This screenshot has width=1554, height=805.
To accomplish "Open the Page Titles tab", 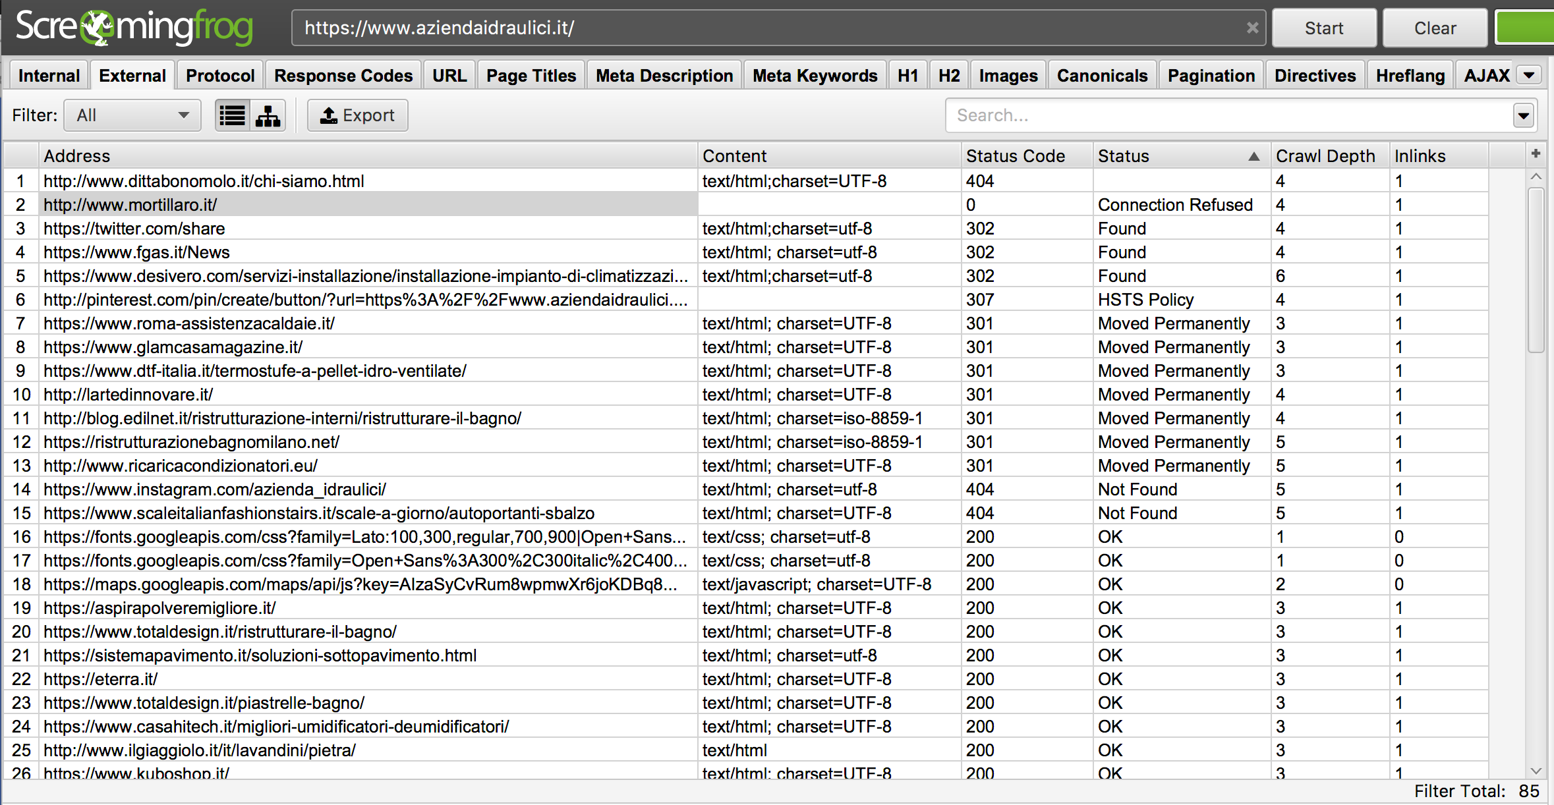I will point(531,76).
